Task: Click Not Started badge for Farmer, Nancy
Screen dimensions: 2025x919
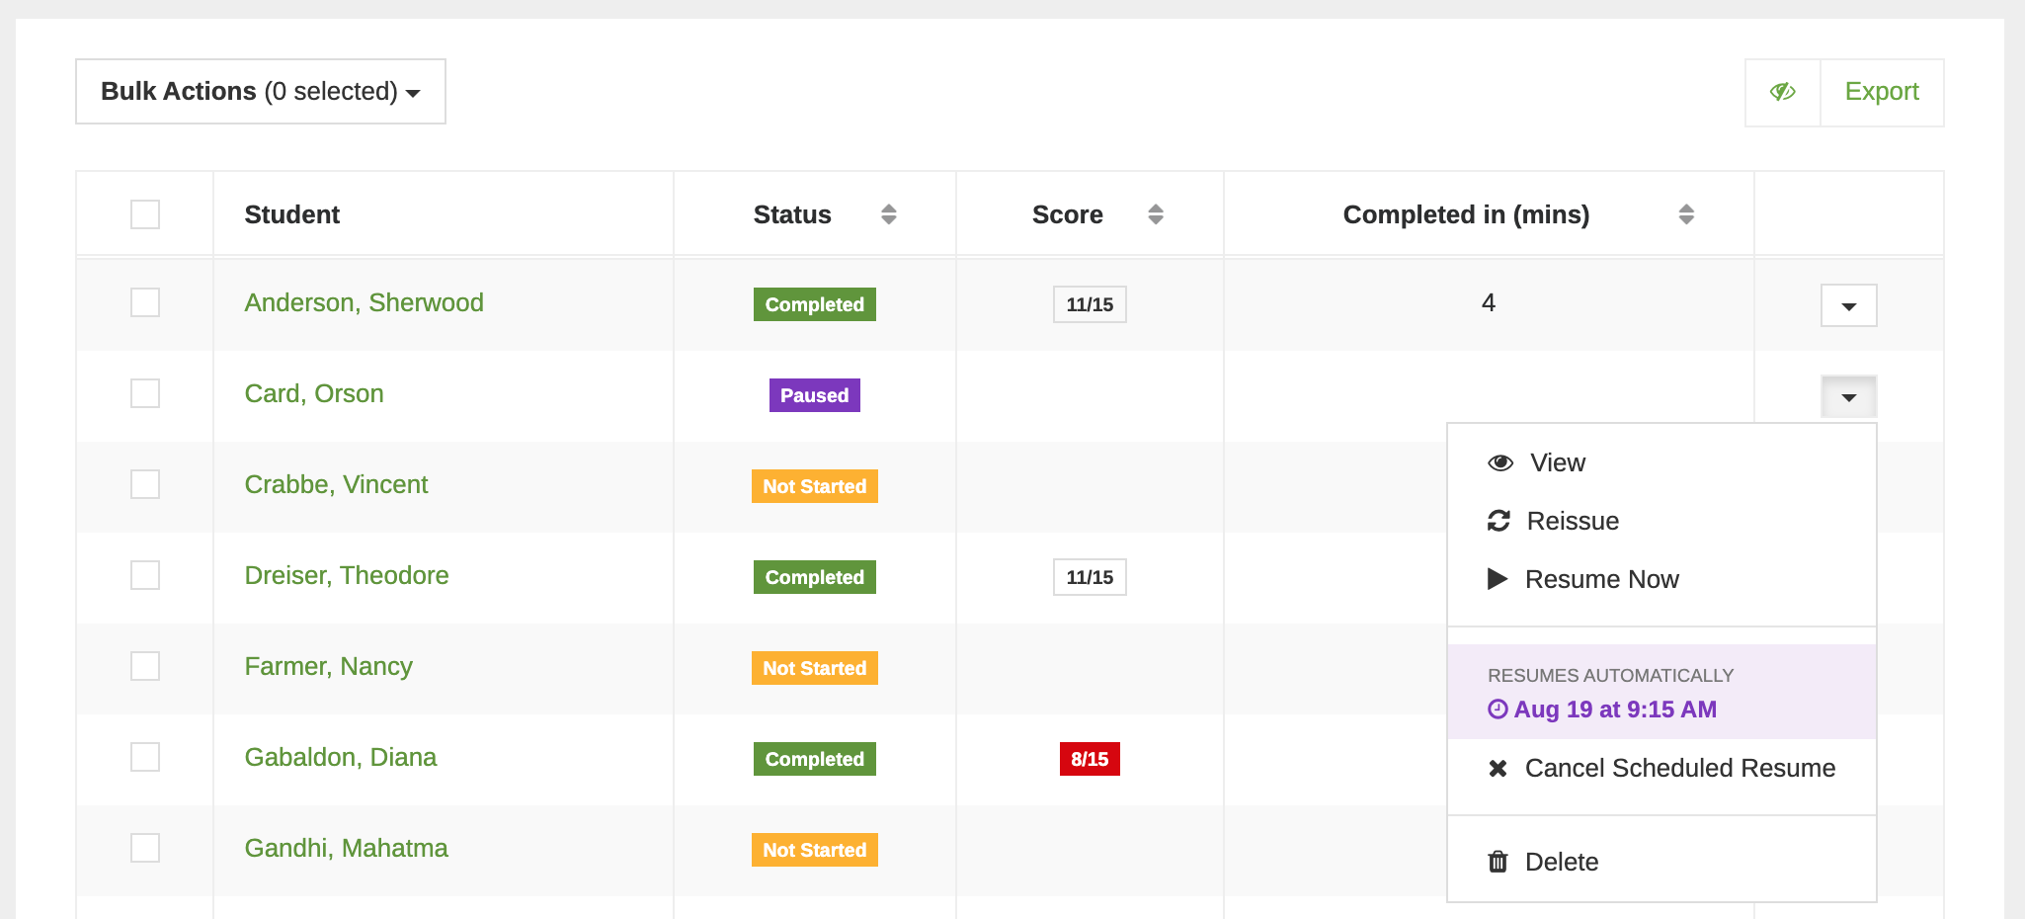Action: (x=815, y=668)
